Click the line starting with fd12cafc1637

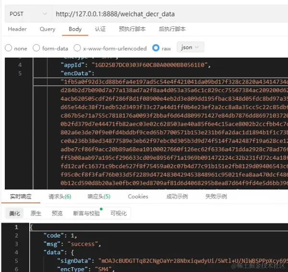[174, 166]
